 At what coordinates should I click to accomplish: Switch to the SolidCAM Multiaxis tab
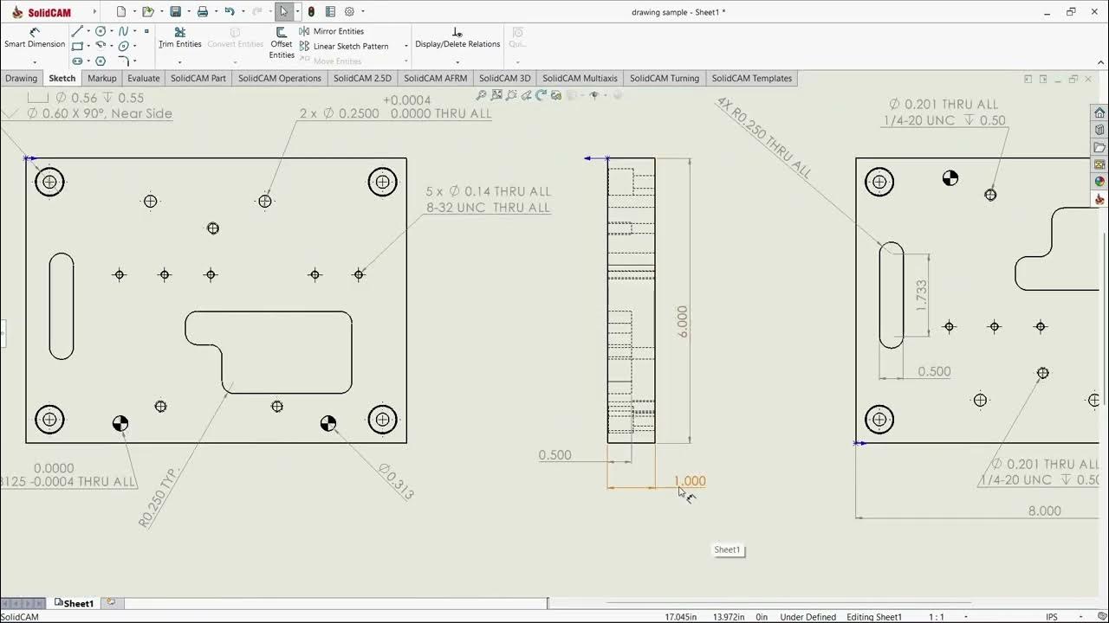(x=580, y=78)
